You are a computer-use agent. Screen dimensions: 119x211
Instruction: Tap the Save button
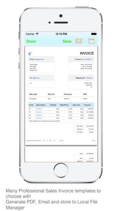coord(67,41)
